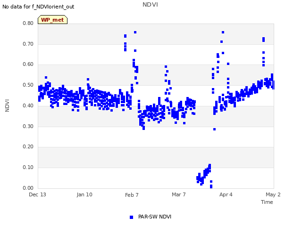
Task: Click the 0.50 y-axis tick label
Action: coord(28,85)
